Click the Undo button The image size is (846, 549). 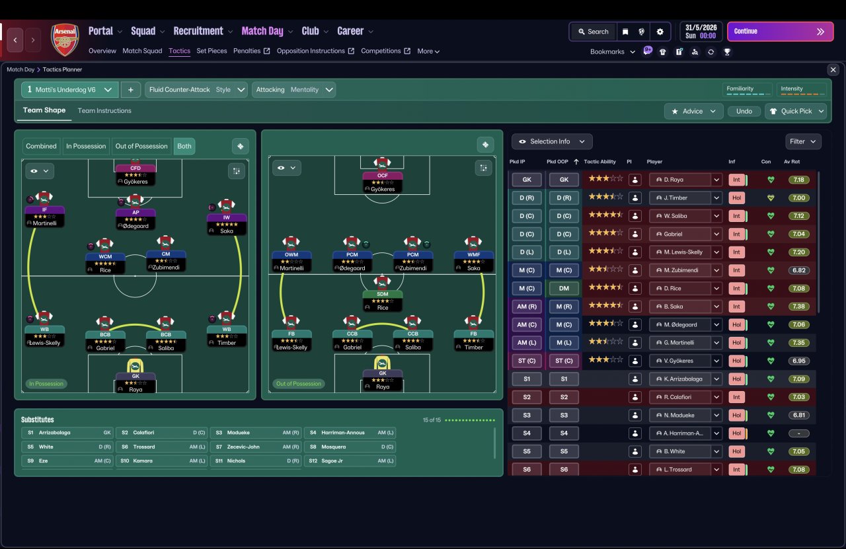[x=744, y=111]
